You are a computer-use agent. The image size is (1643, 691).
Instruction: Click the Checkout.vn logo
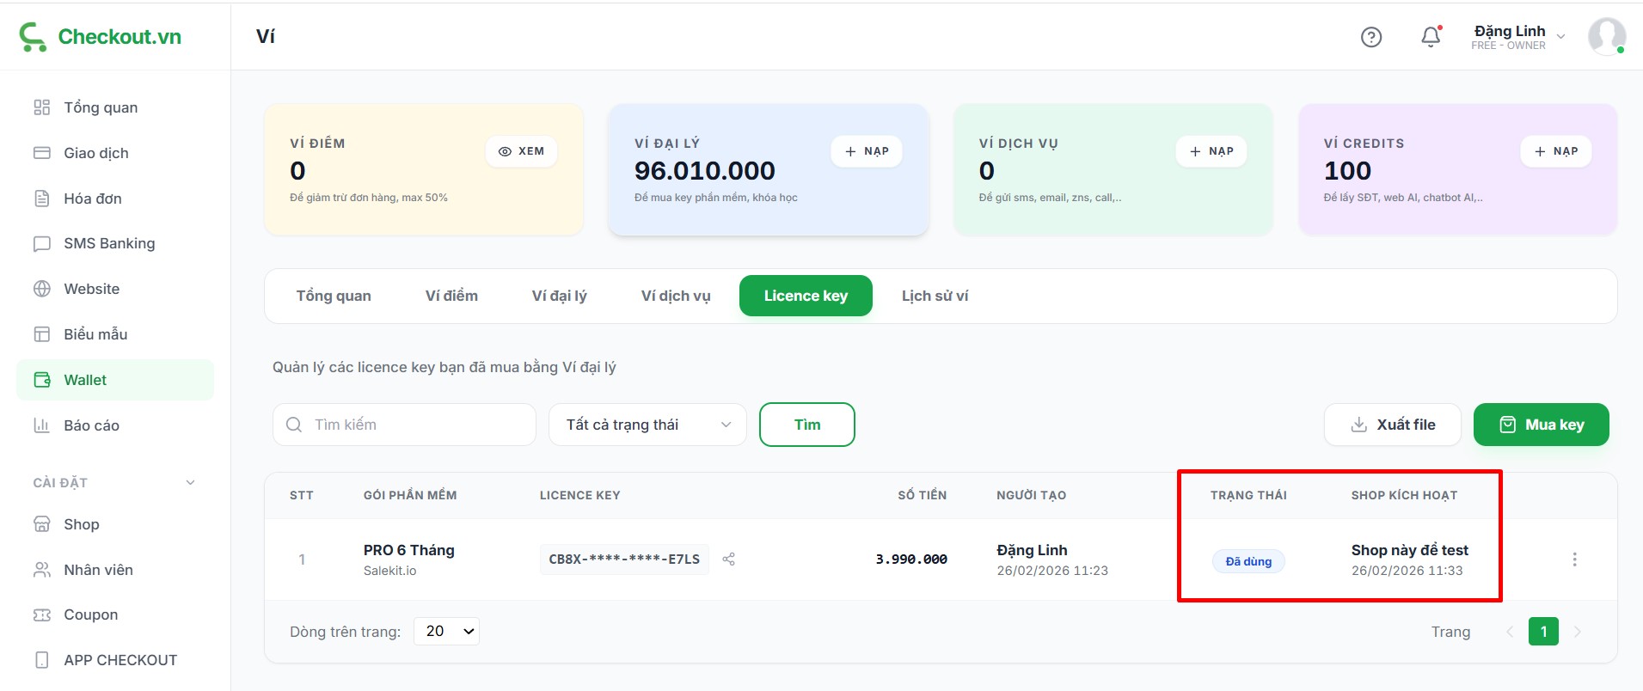tap(101, 37)
